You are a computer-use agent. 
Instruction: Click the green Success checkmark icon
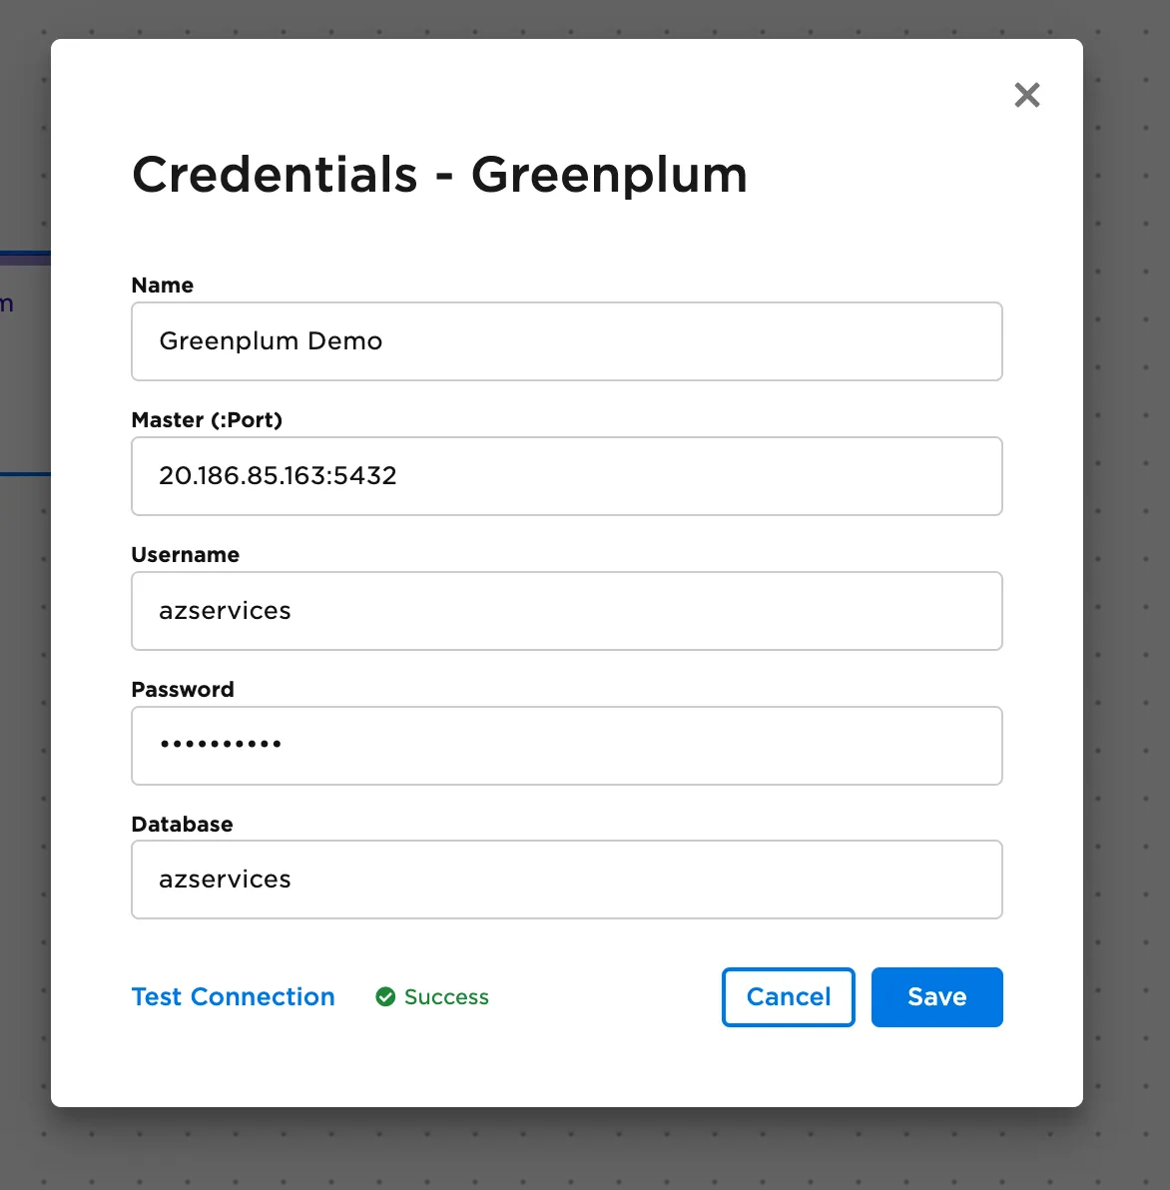pyautogui.click(x=384, y=996)
